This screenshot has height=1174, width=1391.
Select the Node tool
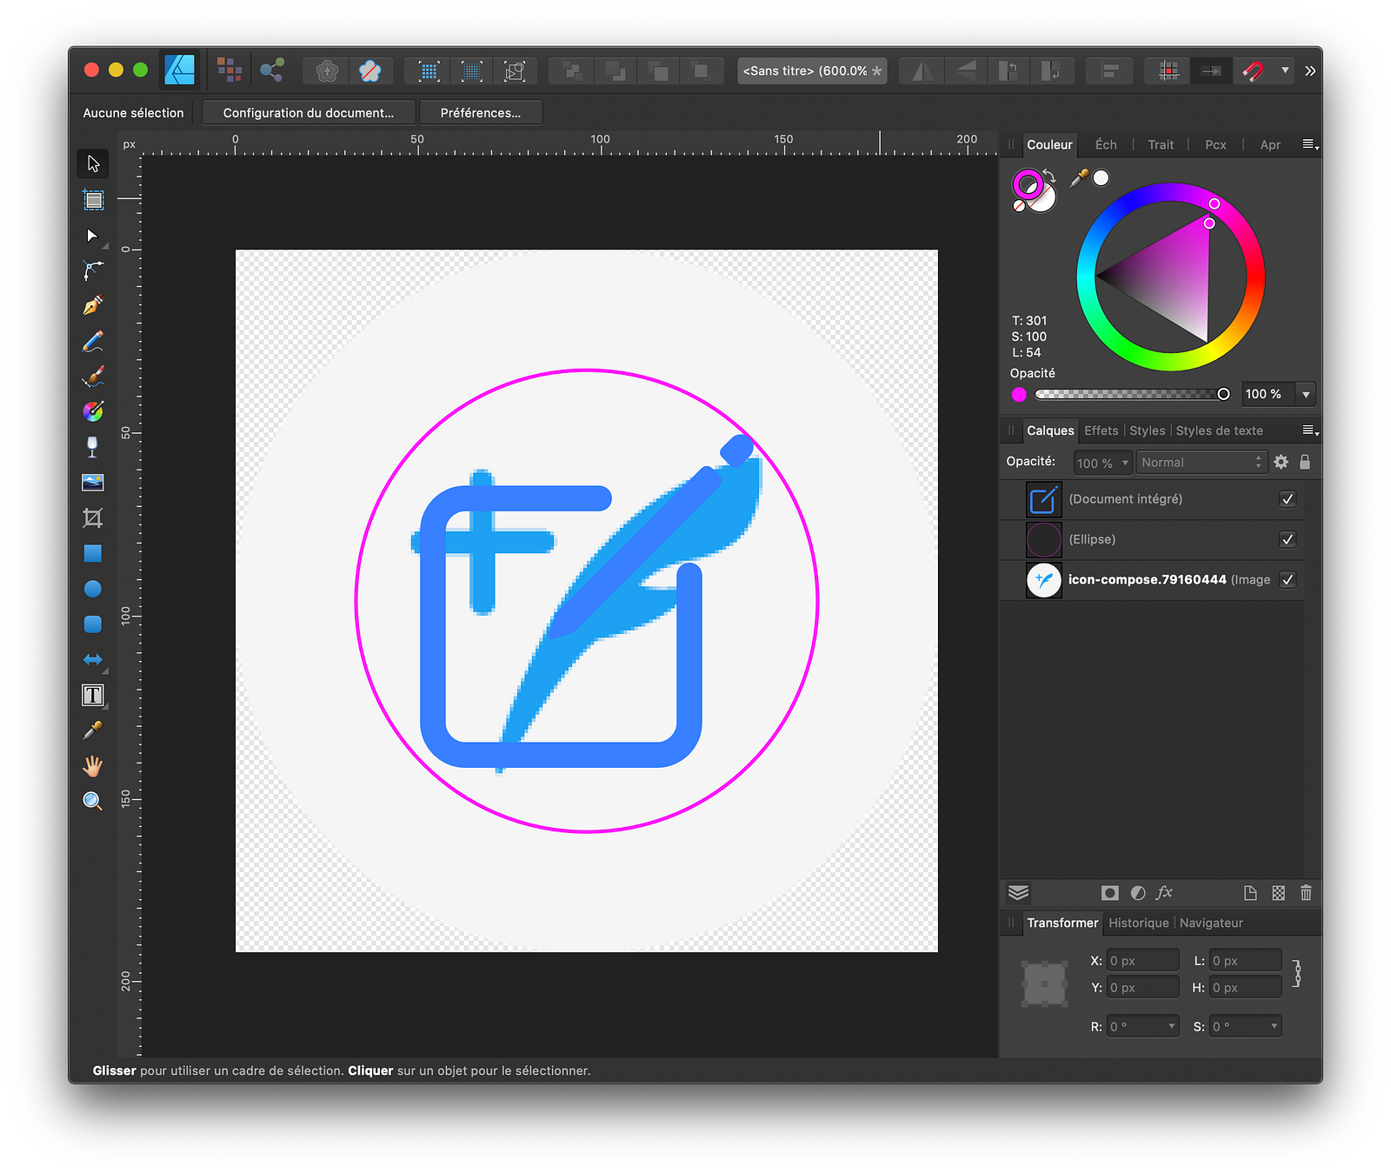(x=92, y=270)
